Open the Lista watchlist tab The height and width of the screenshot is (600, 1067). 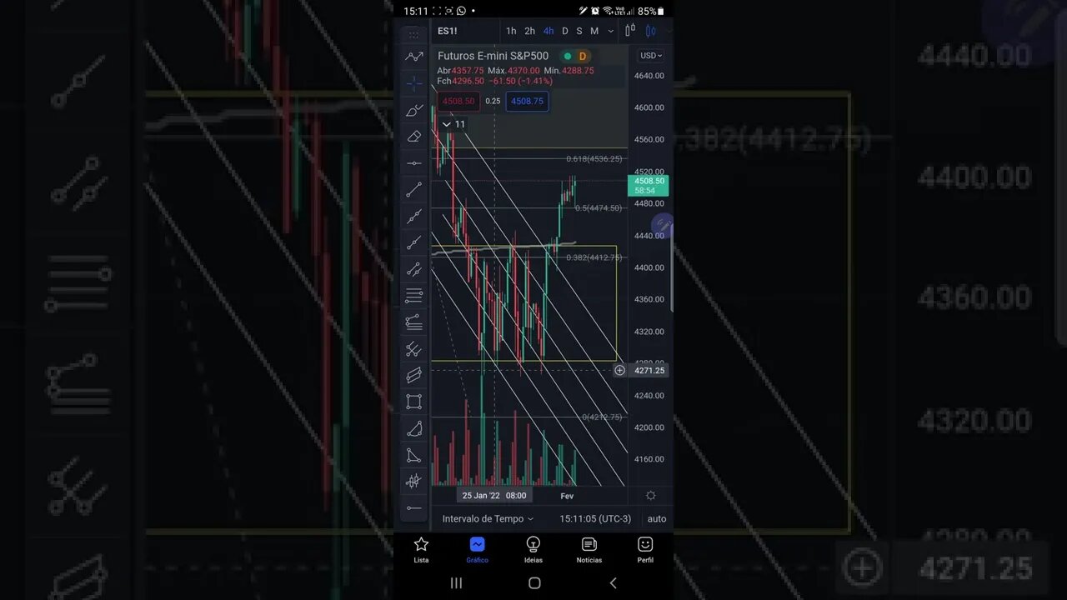421,550
